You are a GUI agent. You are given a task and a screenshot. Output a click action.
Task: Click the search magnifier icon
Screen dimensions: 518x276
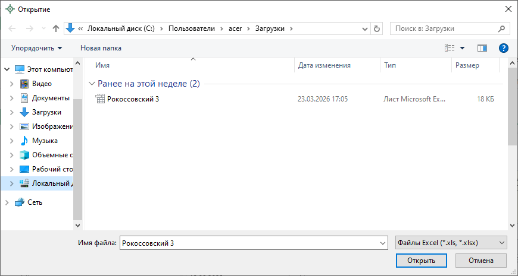pyautogui.click(x=503, y=28)
